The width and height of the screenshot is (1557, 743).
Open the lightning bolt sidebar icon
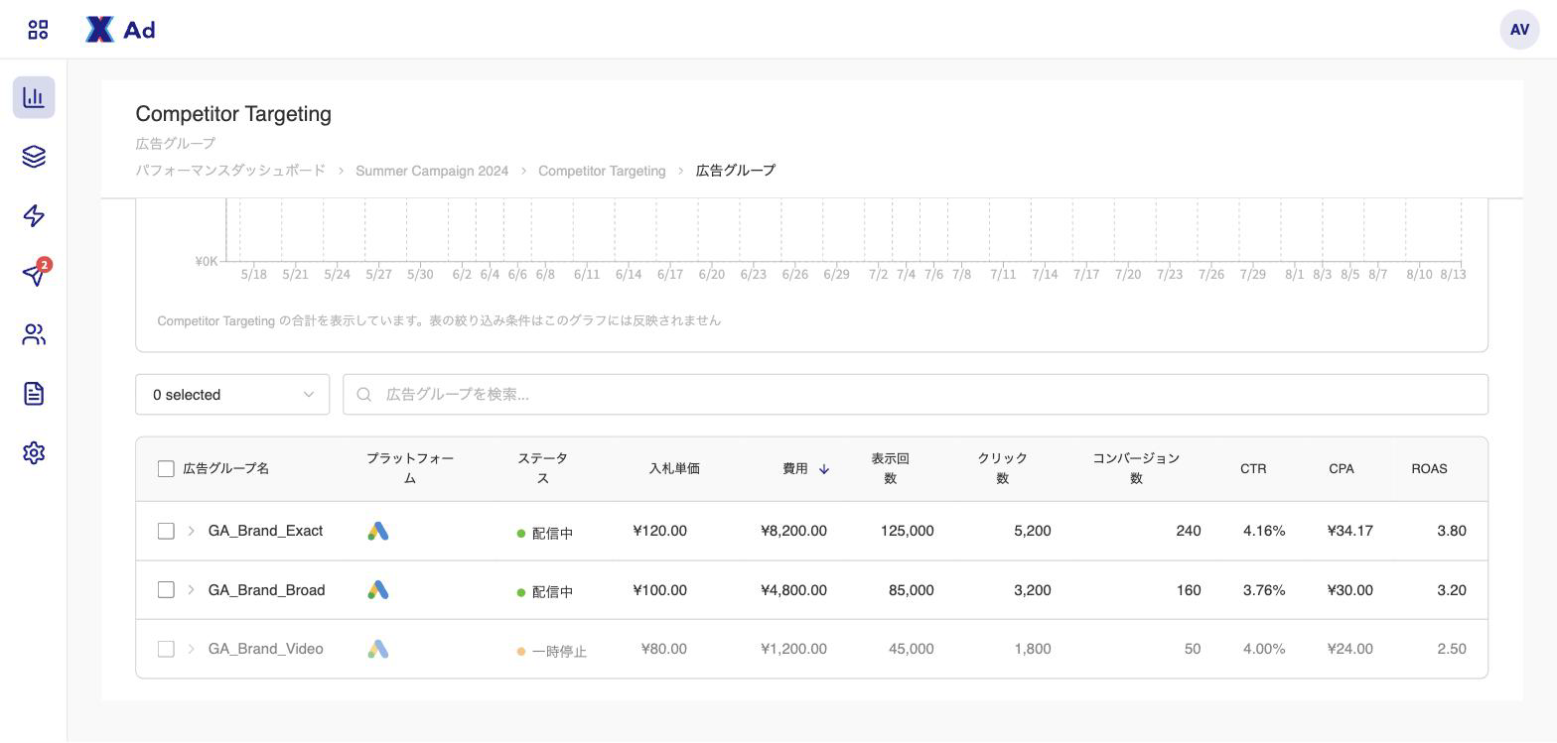tap(34, 216)
